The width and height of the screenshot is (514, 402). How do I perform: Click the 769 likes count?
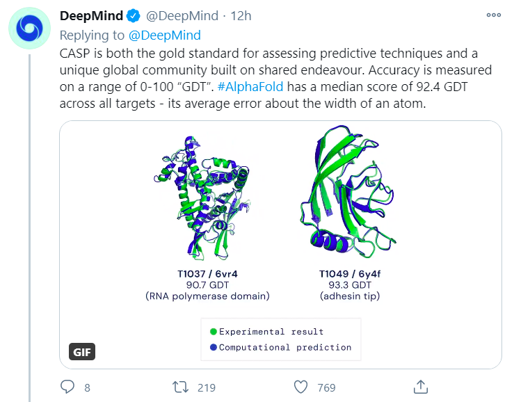click(x=326, y=387)
